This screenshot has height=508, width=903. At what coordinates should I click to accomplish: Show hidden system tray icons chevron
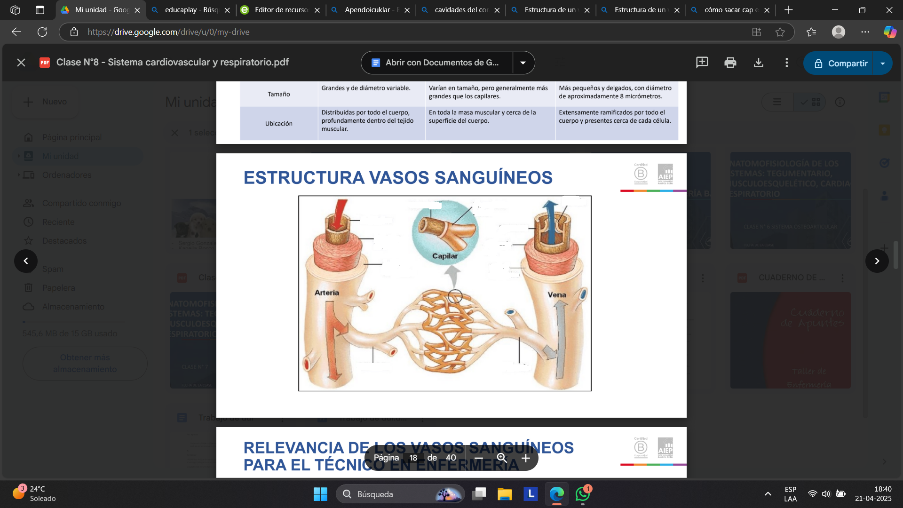tap(768, 494)
